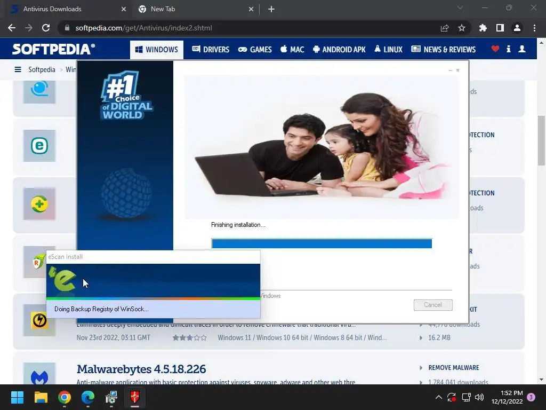Image resolution: width=546 pixels, height=410 pixels.
Task: Click the red shield eScan taskbar icon
Action: (x=135, y=397)
